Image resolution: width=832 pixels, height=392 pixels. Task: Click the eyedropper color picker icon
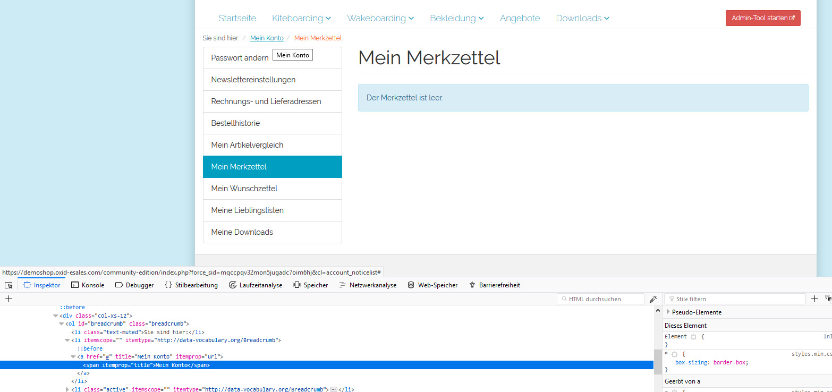tap(653, 299)
